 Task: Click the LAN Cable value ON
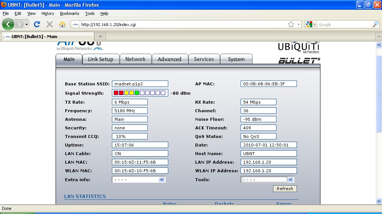pos(140,154)
